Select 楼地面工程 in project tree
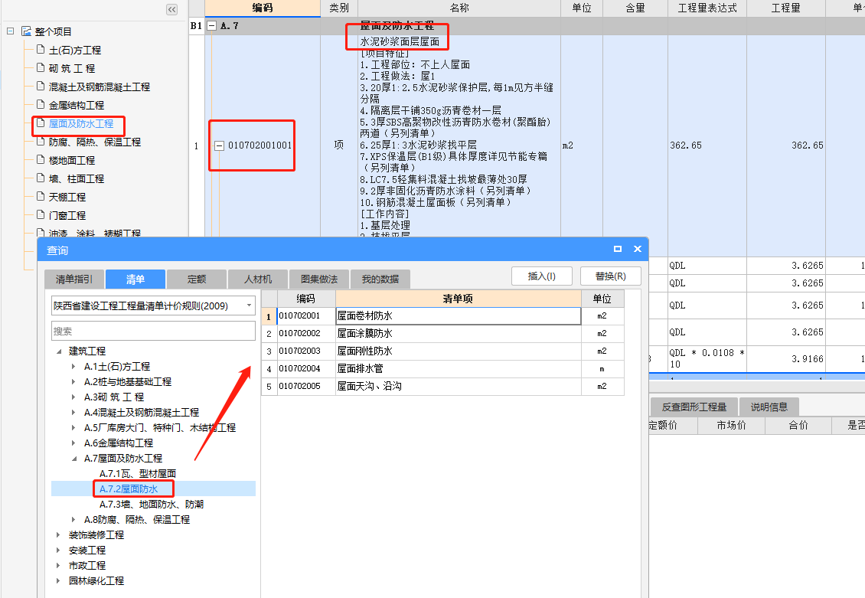This screenshot has width=865, height=598. (72, 161)
